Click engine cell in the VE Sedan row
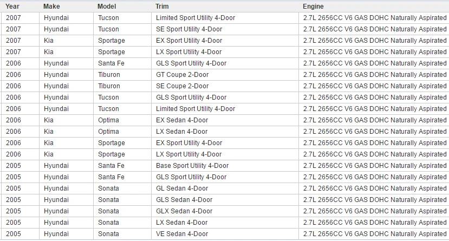This screenshot has width=449, height=241. pos(375,234)
